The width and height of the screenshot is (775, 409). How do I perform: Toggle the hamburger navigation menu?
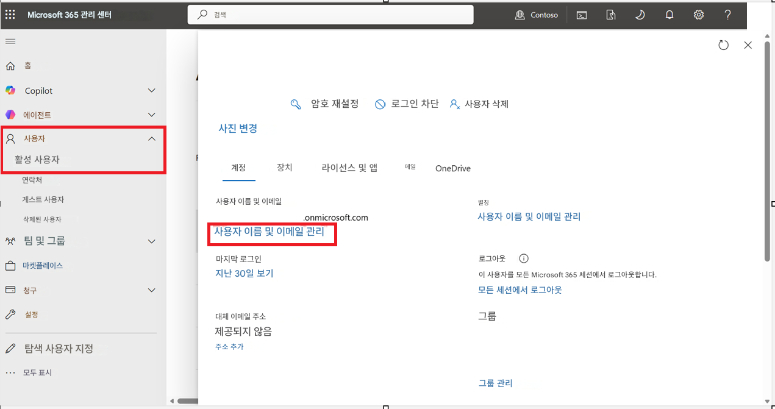tap(10, 41)
